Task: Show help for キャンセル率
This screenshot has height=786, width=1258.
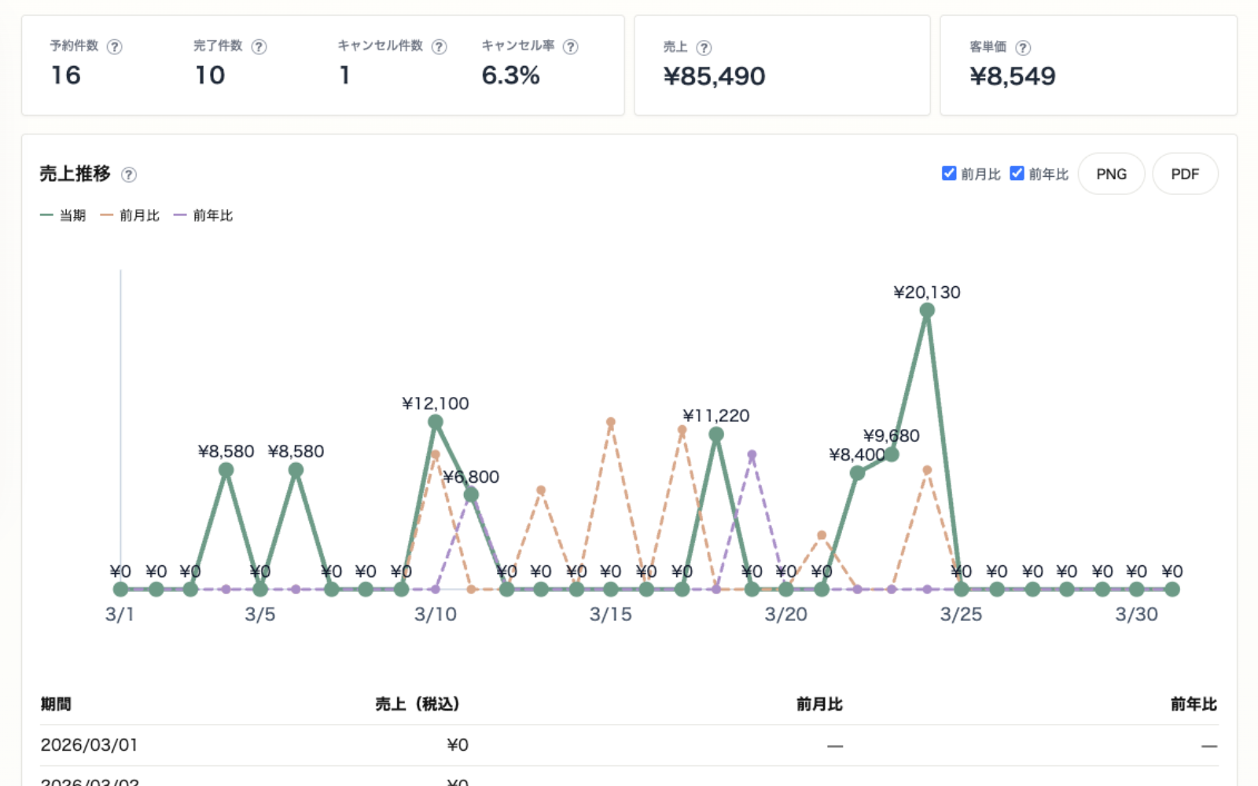Action: (x=571, y=46)
